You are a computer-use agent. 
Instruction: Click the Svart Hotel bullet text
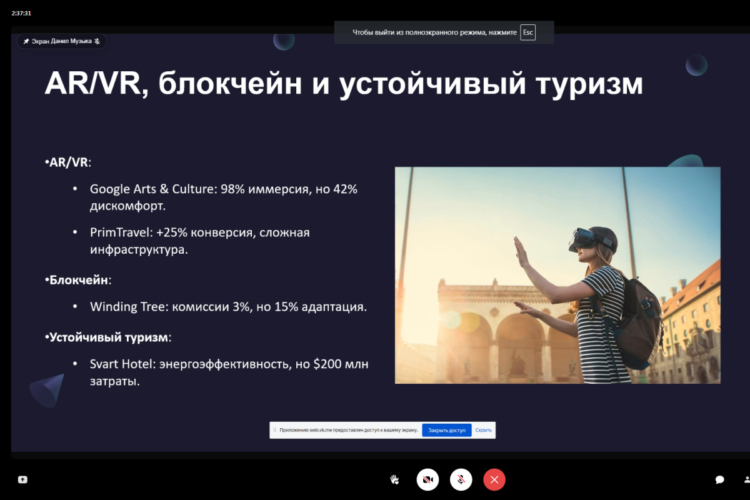point(229,372)
